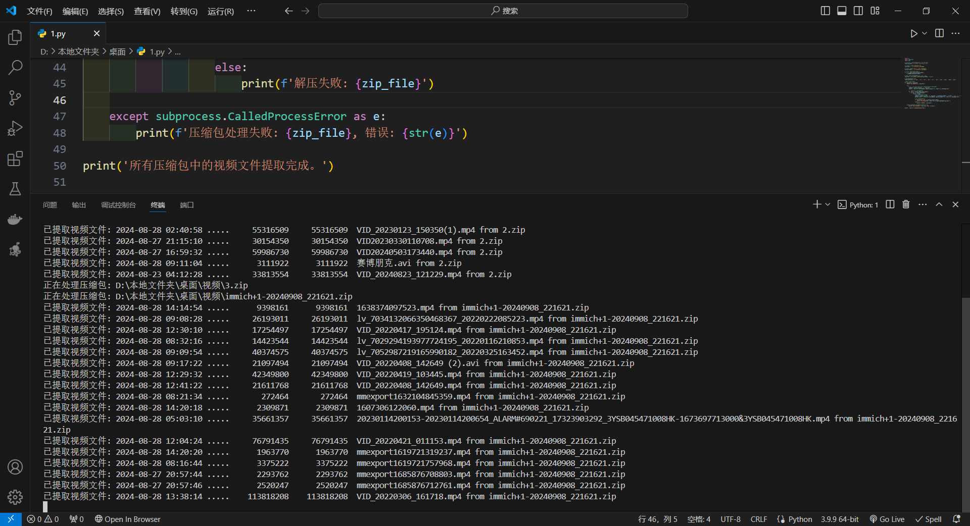Toggle Go Live server in status bar
Image resolution: width=970 pixels, height=526 pixels.
pyautogui.click(x=887, y=519)
